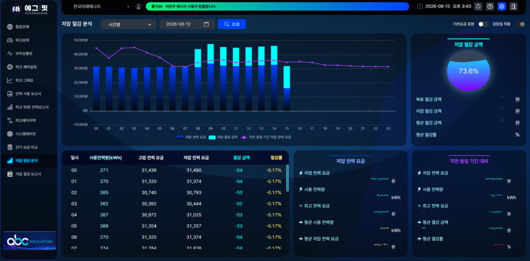Viewport: 530px width, 261px height.
Task: Open the calendar icon in date field
Action: pyautogui.click(x=207, y=24)
